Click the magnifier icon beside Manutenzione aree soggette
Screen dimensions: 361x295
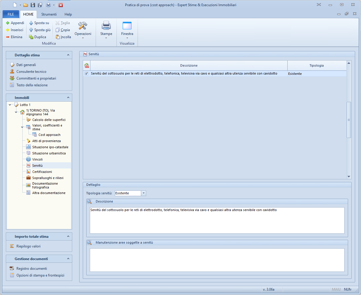click(x=90, y=243)
